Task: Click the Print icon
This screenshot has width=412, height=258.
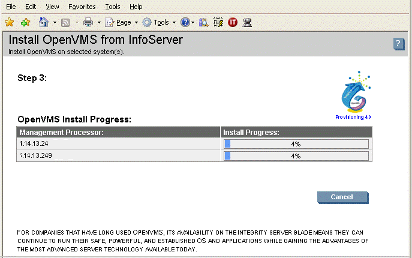Action: [88, 23]
